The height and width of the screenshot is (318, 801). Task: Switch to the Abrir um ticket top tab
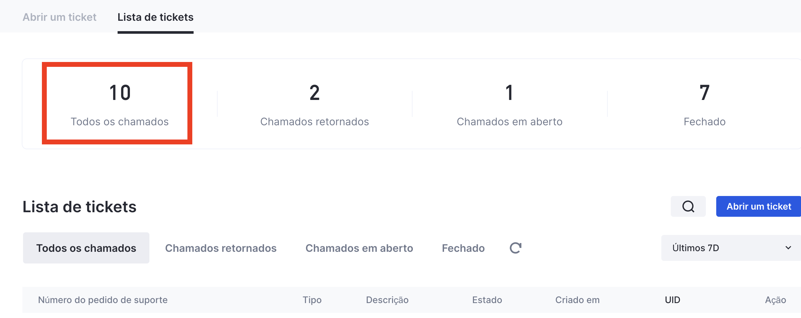pyautogui.click(x=59, y=17)
